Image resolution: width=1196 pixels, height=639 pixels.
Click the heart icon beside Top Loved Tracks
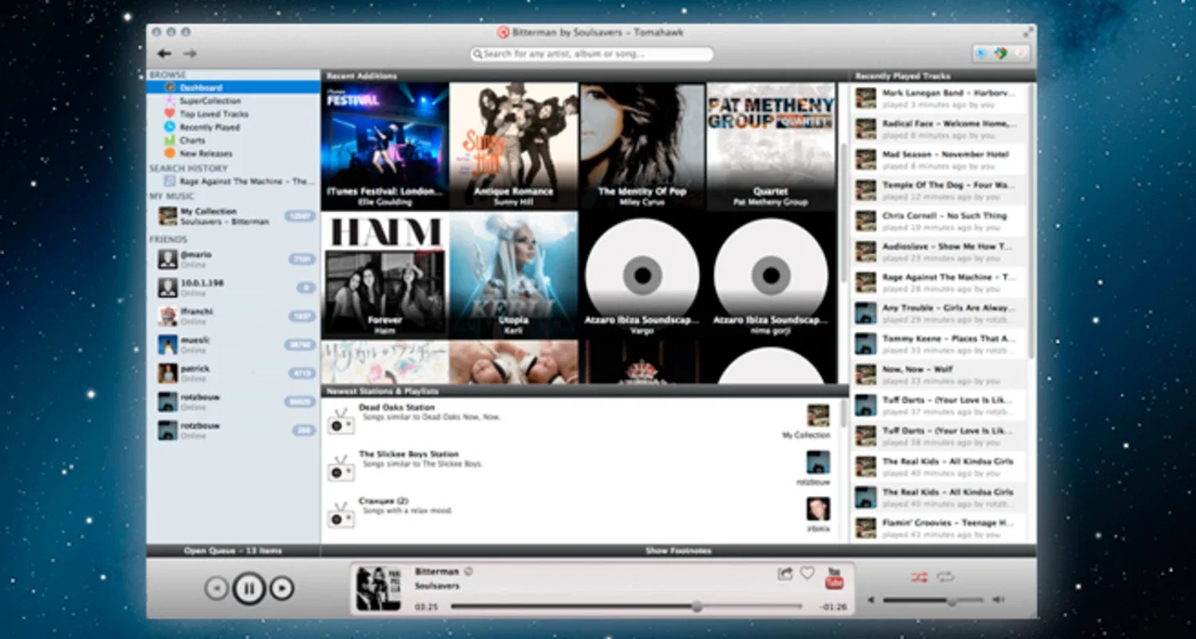tap(169, 114)
